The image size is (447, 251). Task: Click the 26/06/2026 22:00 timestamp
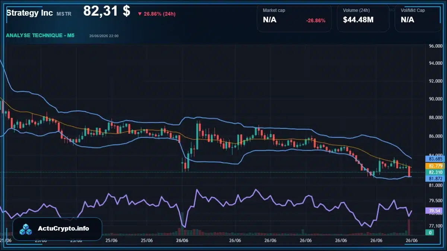pyautogui.click(x=104, y=36)
